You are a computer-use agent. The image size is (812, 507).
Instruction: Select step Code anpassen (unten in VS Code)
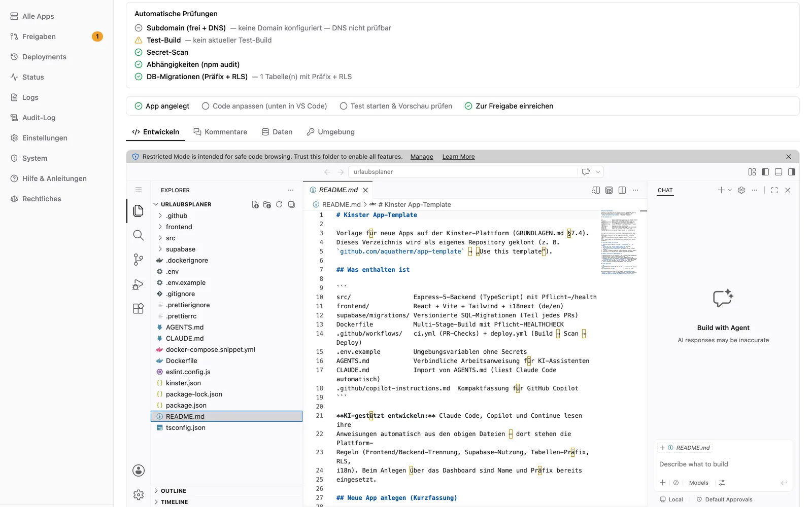pyautogui.click(x=264, y=106)
